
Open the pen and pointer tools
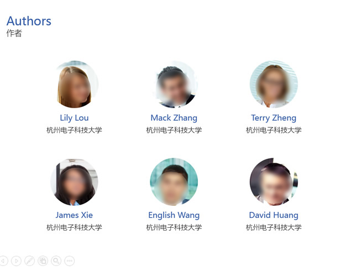[x=29, y=261]
